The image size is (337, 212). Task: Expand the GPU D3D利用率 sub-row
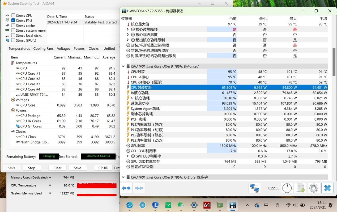point(128,156)
